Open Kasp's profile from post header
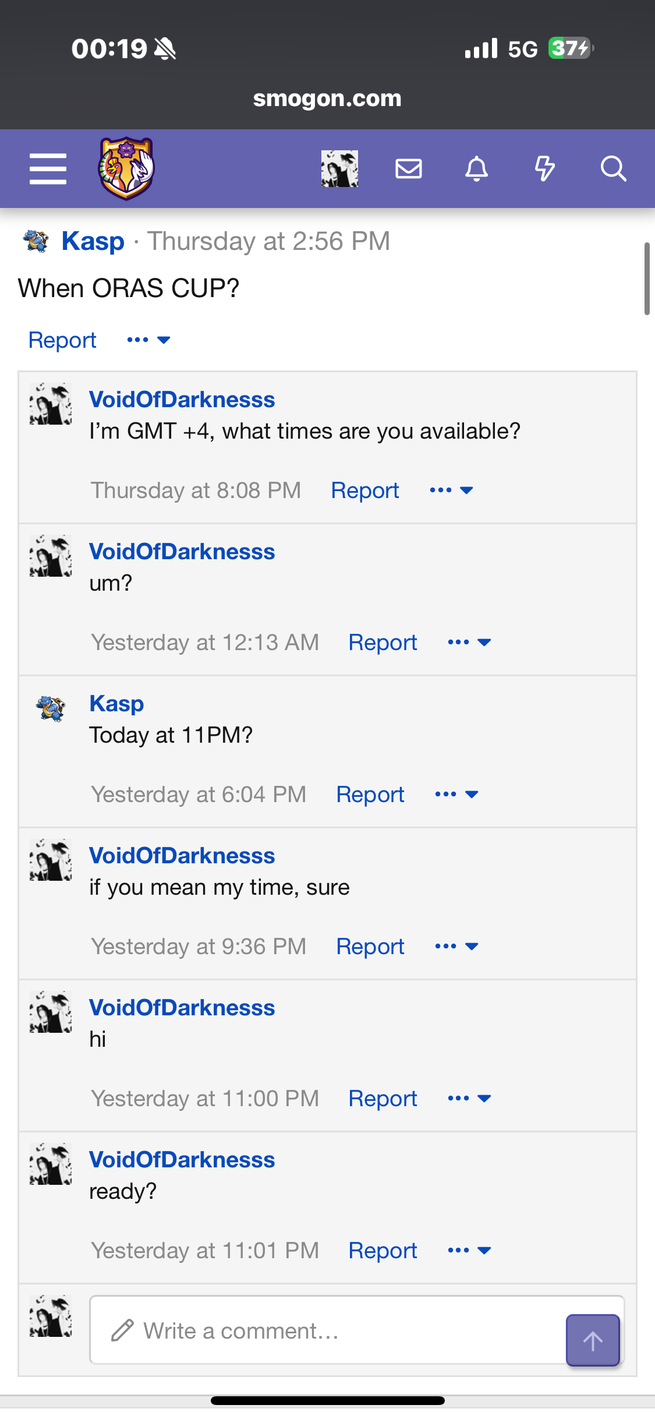The image size is (655, 1419). (93, 241)
